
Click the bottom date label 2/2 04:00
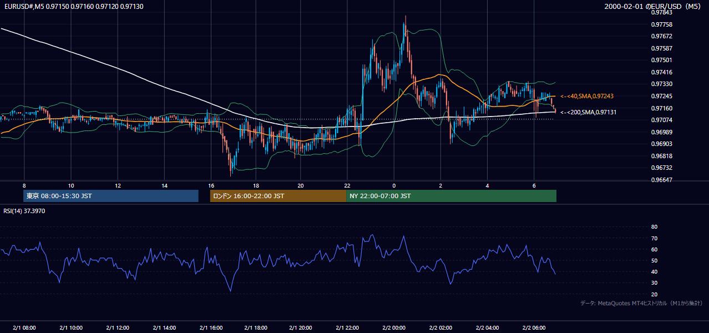coord(487,328)
